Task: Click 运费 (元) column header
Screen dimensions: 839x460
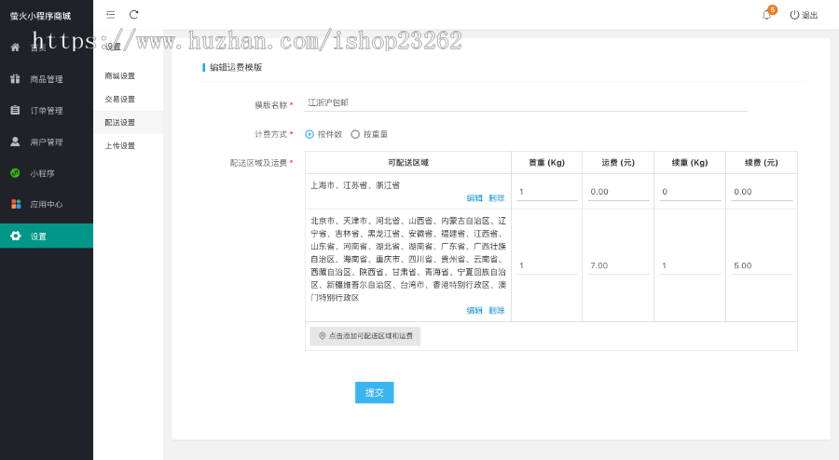Action: click(x=618, y=162)
